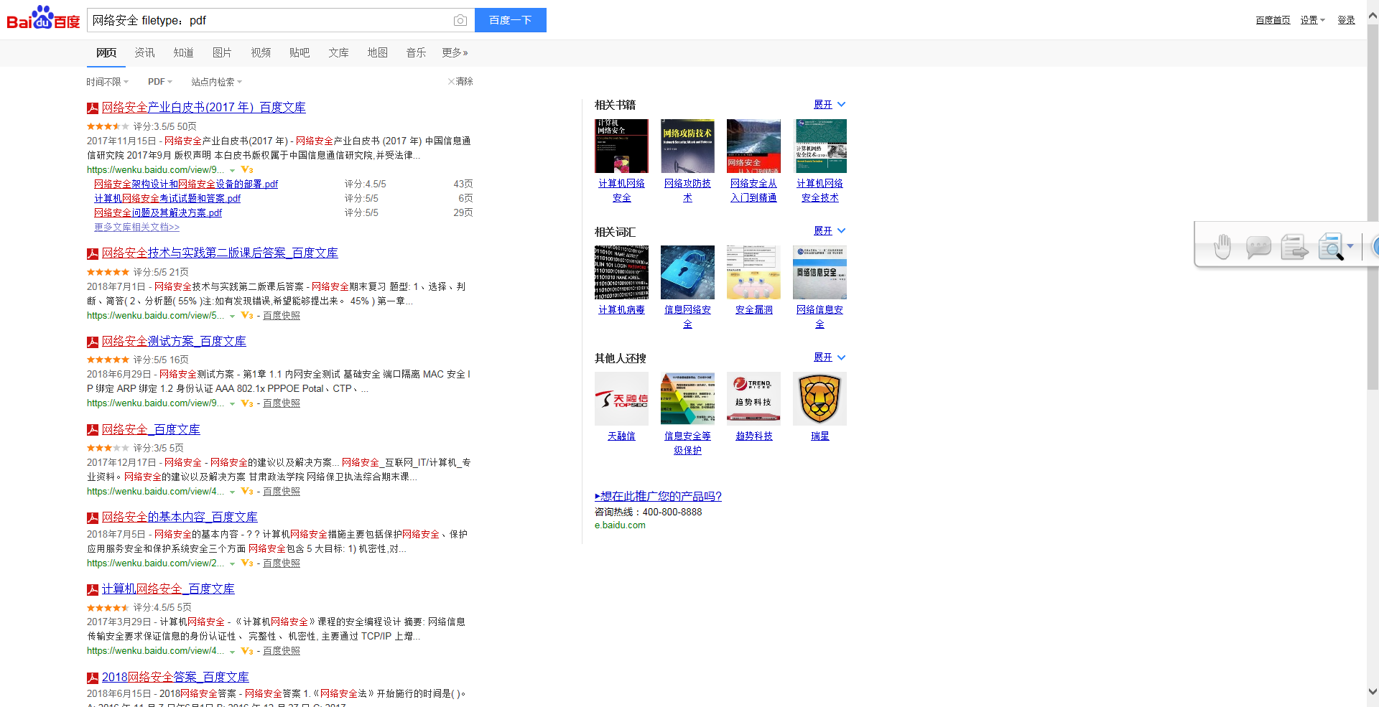
Task: Switch to the 图片 tab
Action: [222, 53]
